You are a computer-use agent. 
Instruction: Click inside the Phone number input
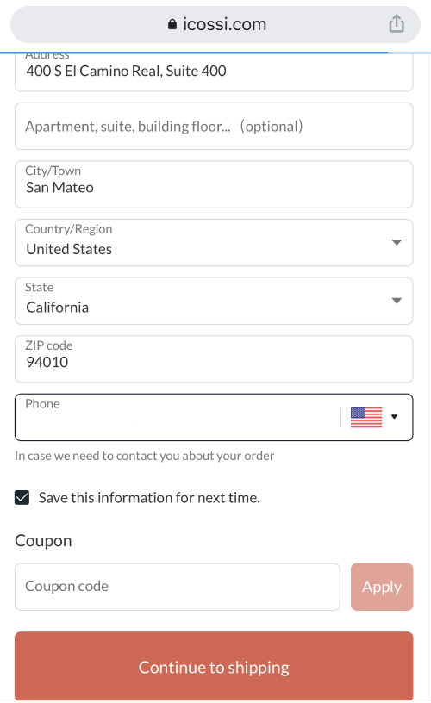[179, 417]
